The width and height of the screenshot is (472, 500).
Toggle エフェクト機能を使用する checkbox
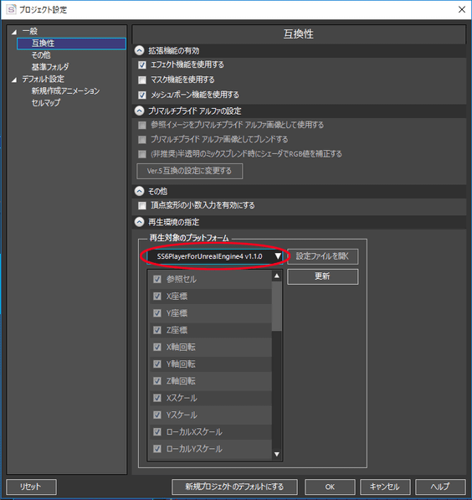pos(142,65)
